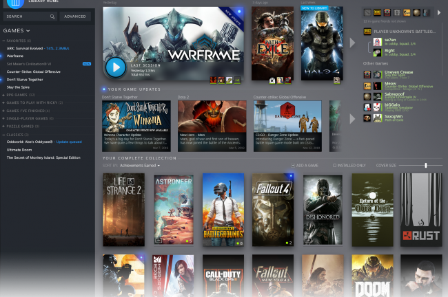
Task: Click the download icon on the Dishonored cover
Action: click(307, 240)
